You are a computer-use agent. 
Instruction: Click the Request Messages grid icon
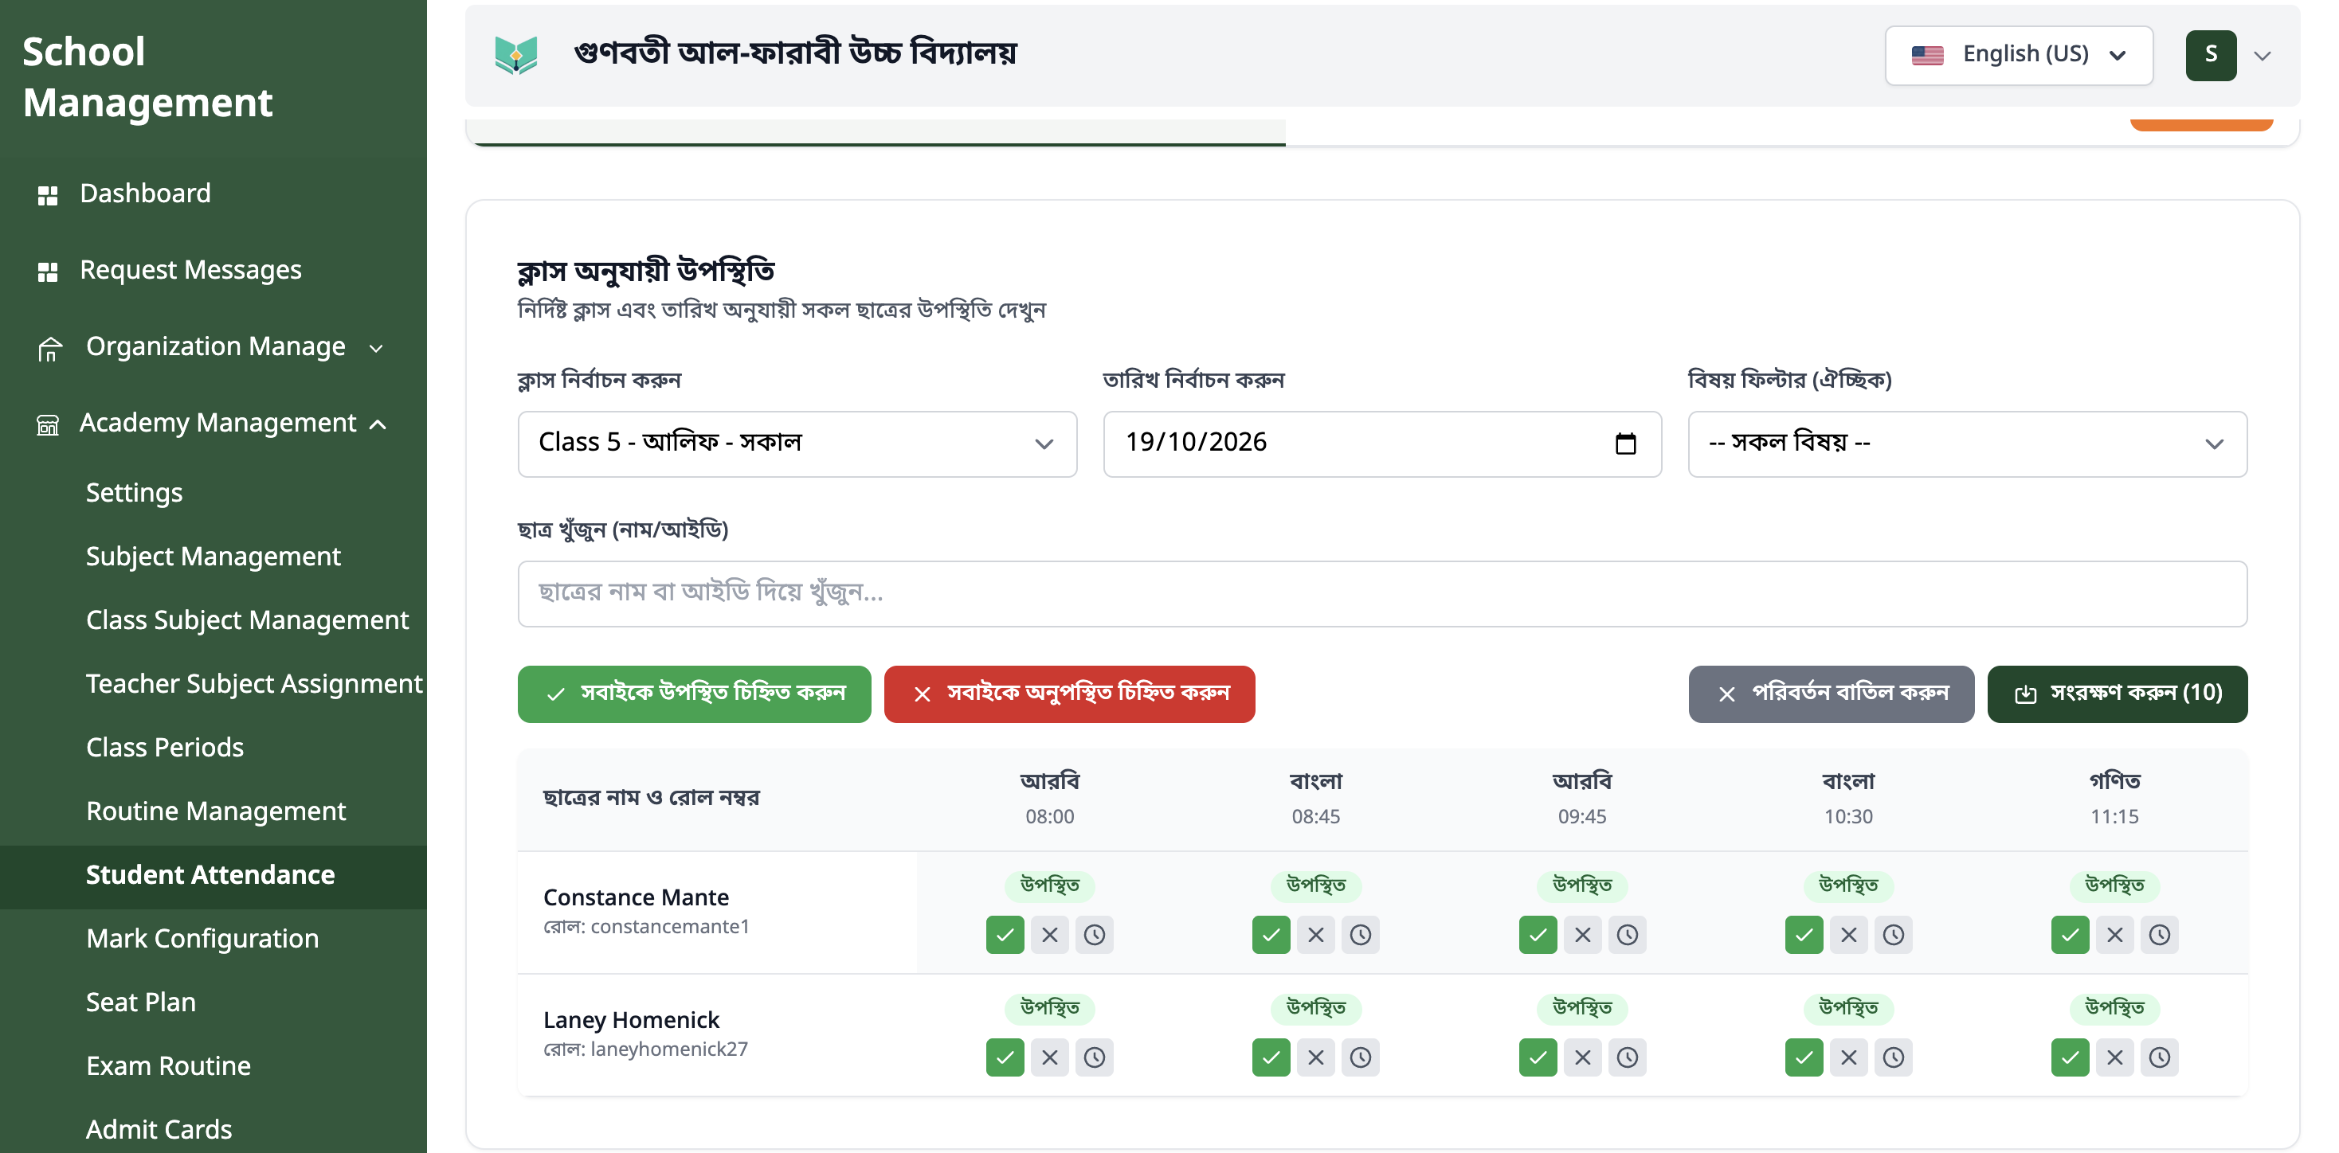(x=48, y=271)
